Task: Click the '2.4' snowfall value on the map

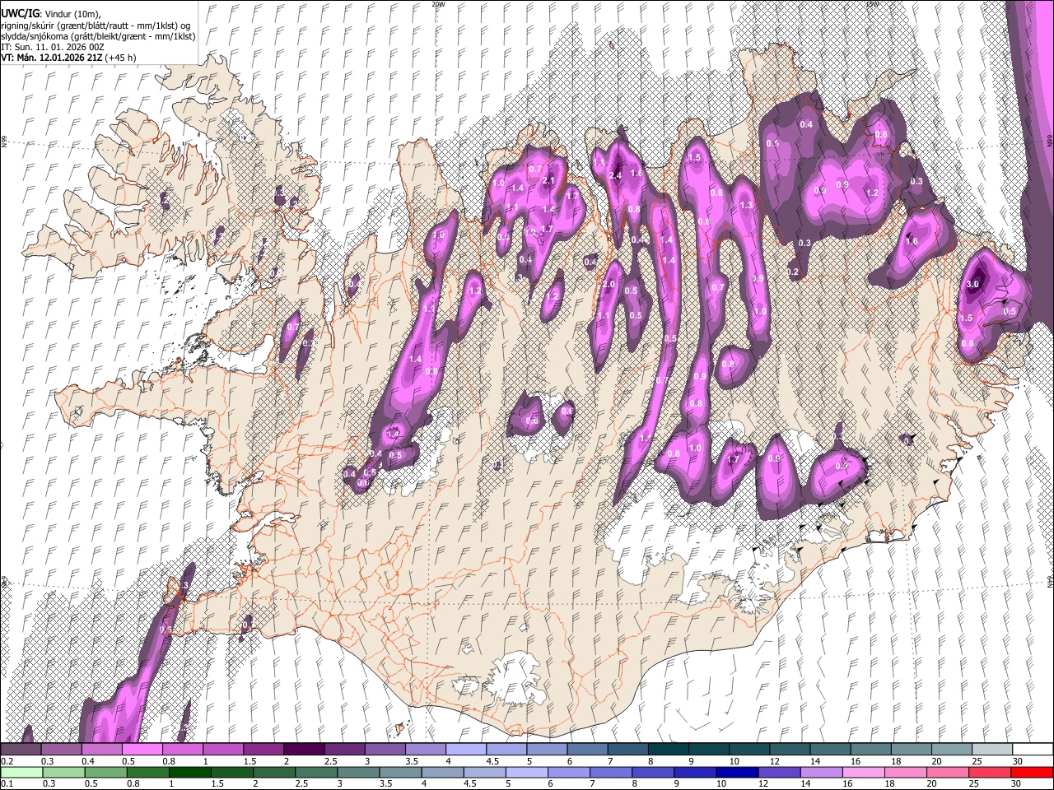Action: pyautogui.click(x=614, y=175)
